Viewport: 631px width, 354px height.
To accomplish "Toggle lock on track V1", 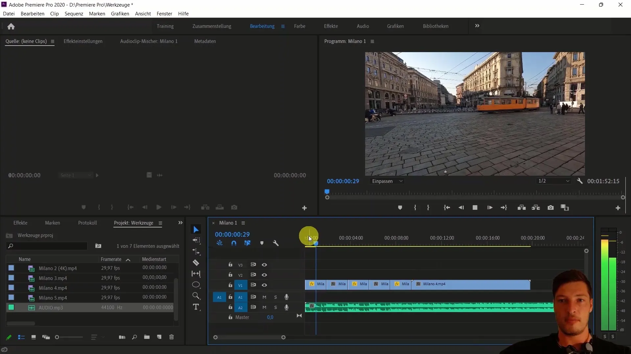I will pyautogui.click(x=230, y=285).
